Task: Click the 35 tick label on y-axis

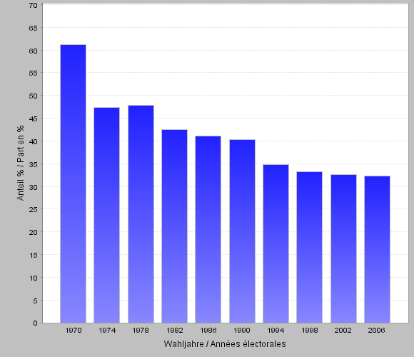Action: click(x=34, y=164)
